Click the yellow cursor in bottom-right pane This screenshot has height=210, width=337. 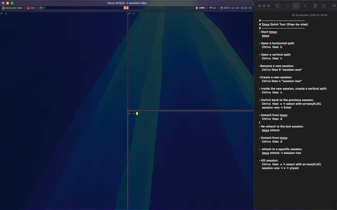point(137,113)
